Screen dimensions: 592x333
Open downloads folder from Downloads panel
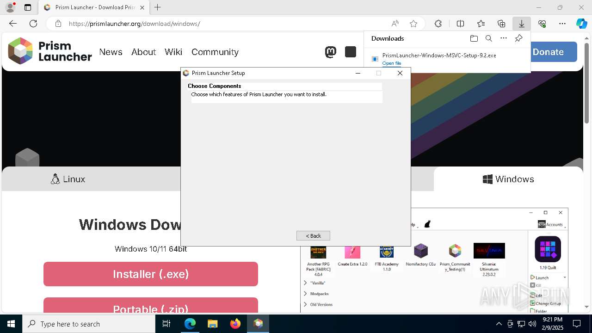click(474, 38)
